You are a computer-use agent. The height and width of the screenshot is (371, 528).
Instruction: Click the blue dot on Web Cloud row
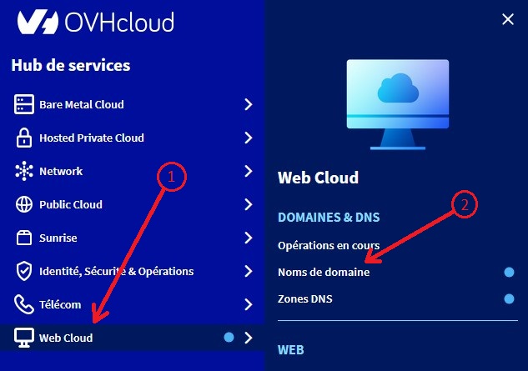(229, 338)
